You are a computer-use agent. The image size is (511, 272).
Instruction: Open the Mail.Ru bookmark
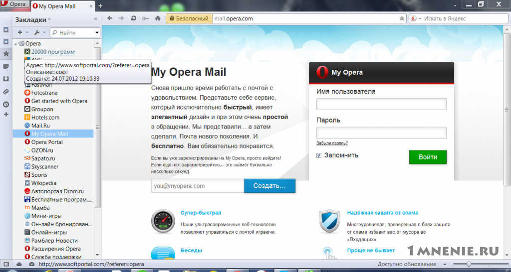click(x=40, y=126)
